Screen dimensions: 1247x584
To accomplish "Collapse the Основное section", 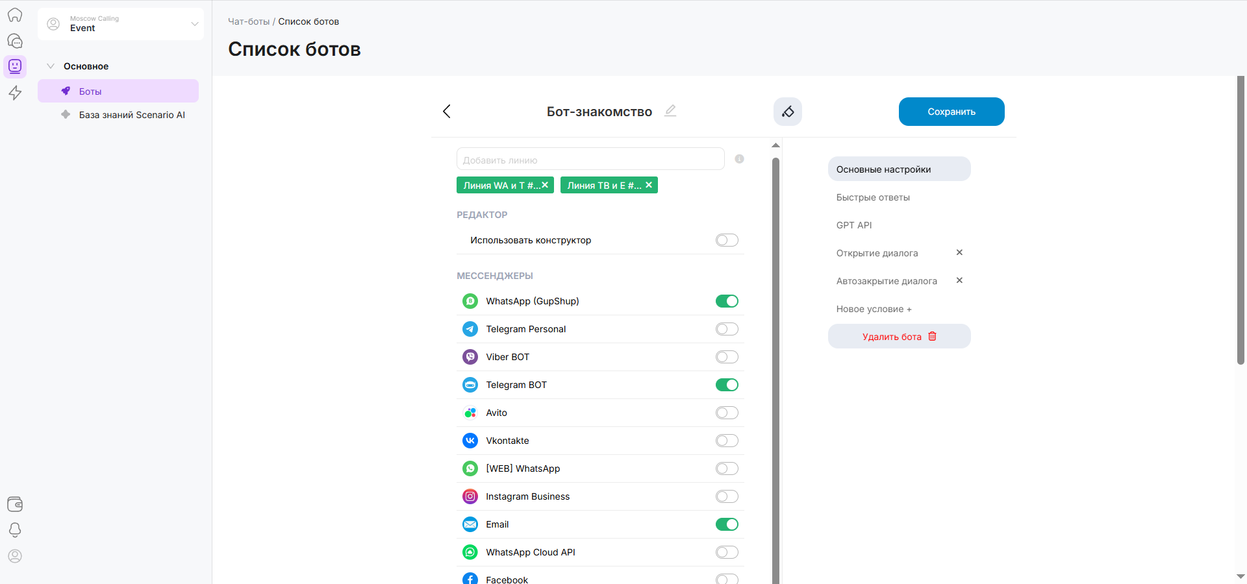I will [x=51, y=66].
